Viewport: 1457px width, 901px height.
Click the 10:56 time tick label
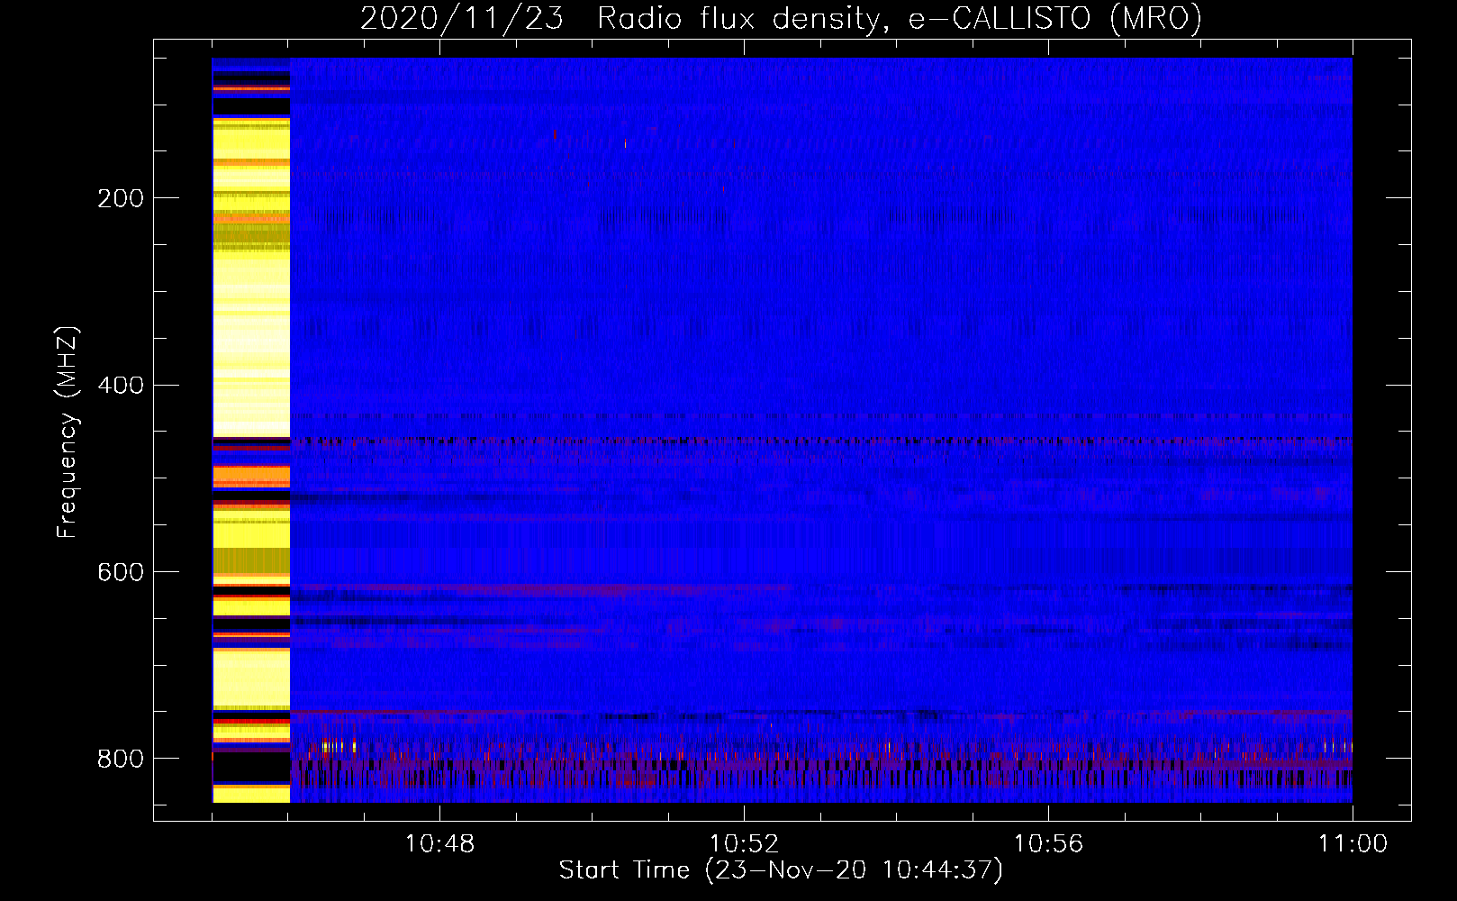(1048, 844)
